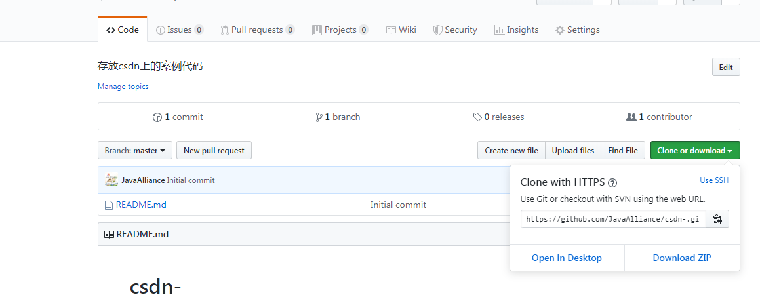This screenshot has width=760, height=295.
Task: Toggle the Clone or download dropdown
Action: click(x=695, y=150)
